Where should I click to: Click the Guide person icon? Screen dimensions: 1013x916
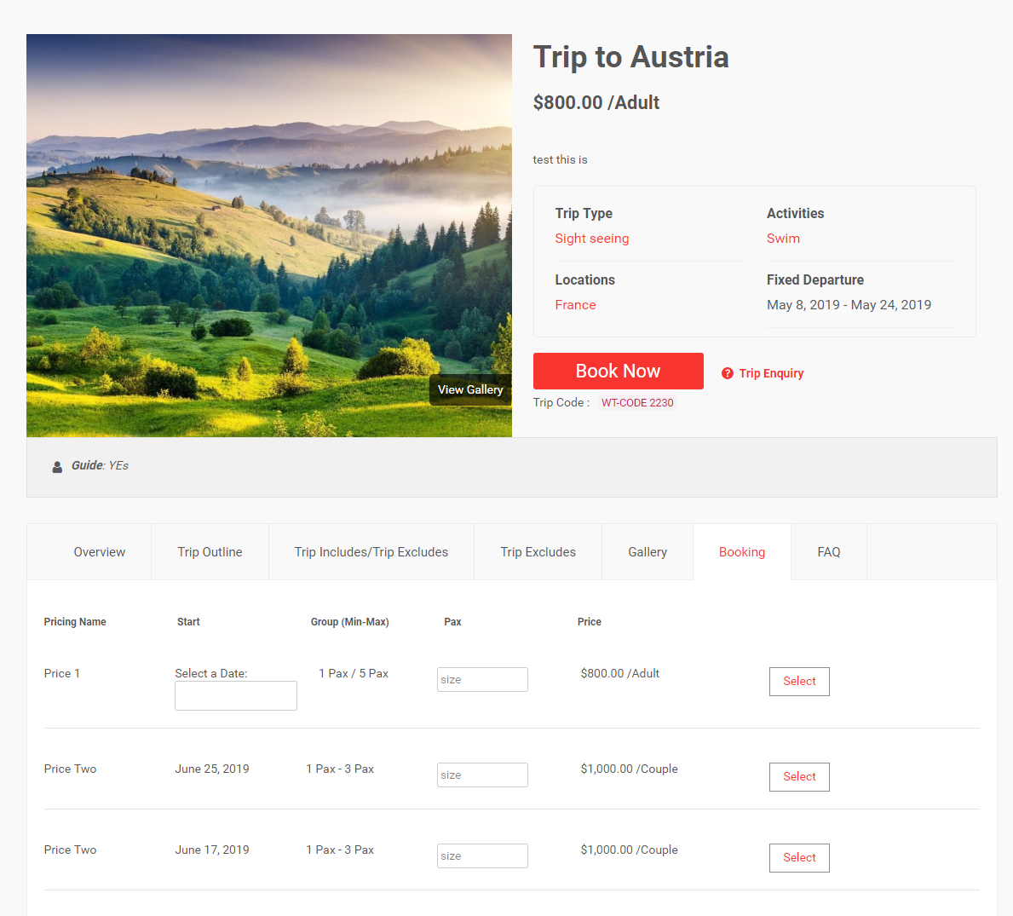tap(57, 467)
